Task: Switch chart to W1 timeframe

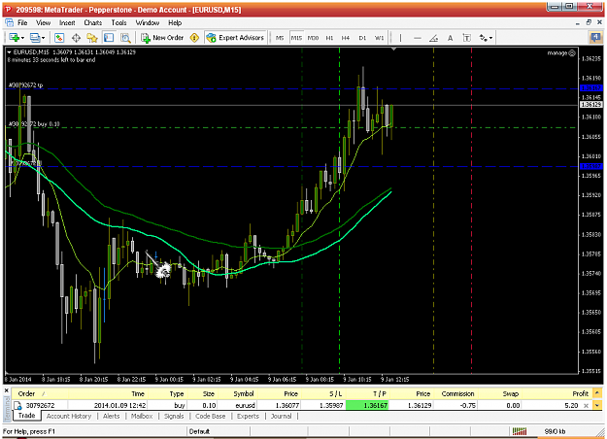Action: click(379, 38)
